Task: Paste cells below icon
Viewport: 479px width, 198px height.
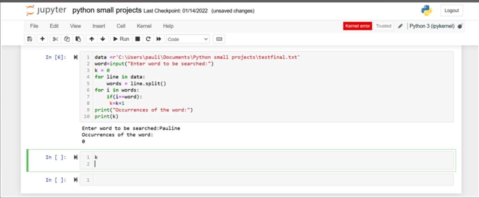Action: point(78,39)
